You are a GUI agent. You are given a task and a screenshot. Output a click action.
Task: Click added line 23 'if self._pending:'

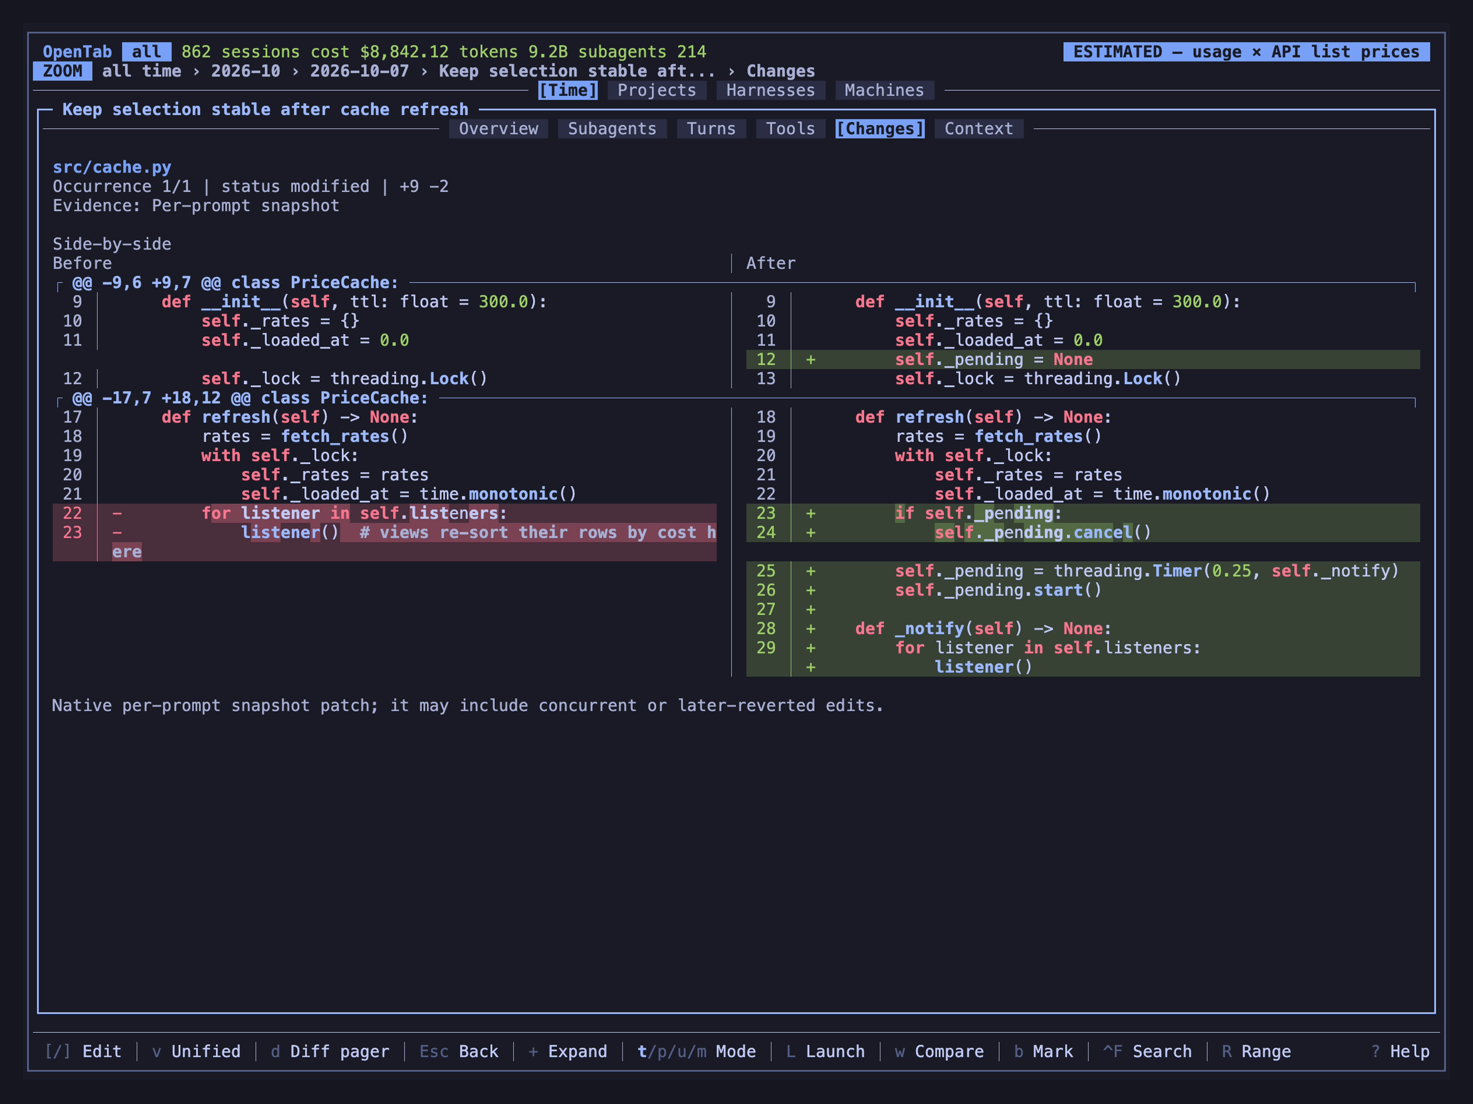(x=1083, y=513)
